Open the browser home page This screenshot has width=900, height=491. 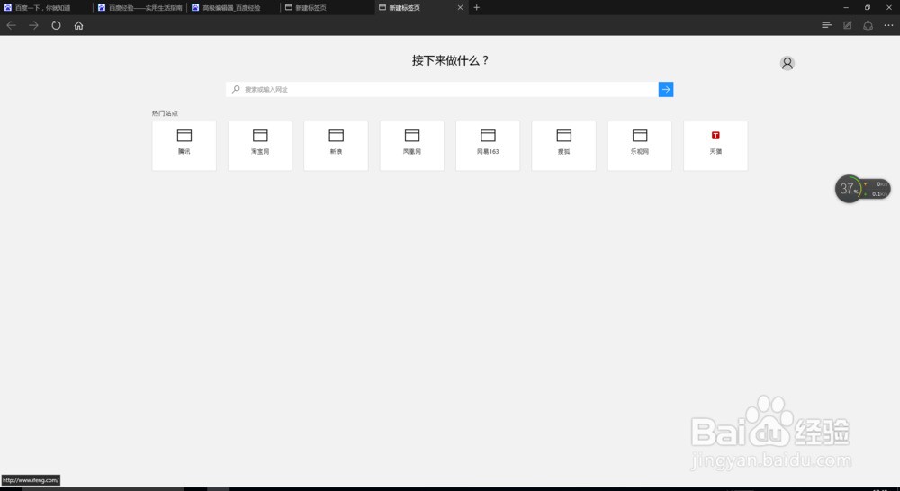pyautogui.click(x=78, y=25)
